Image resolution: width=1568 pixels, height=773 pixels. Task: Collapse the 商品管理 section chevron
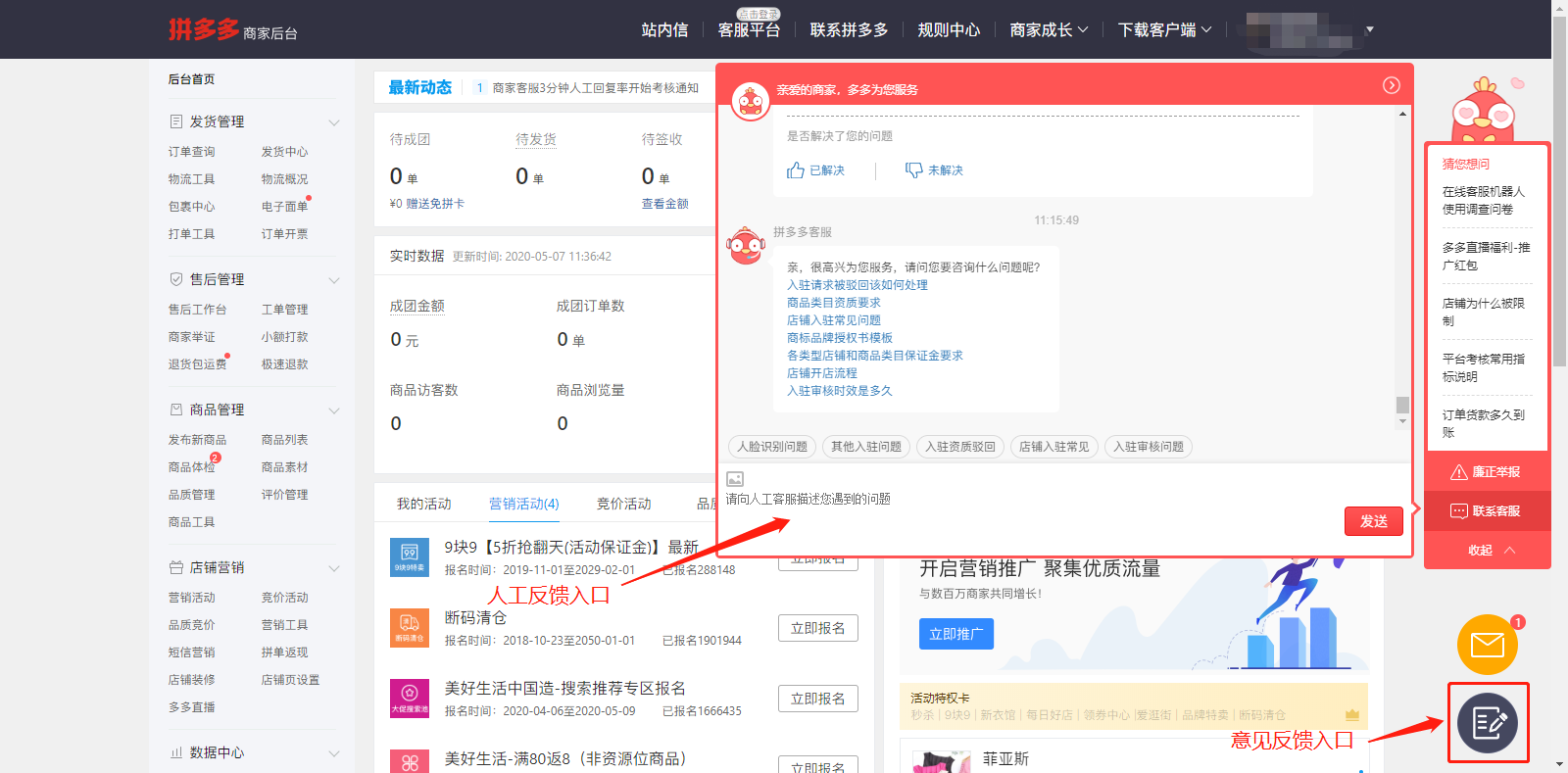(333, 411)
